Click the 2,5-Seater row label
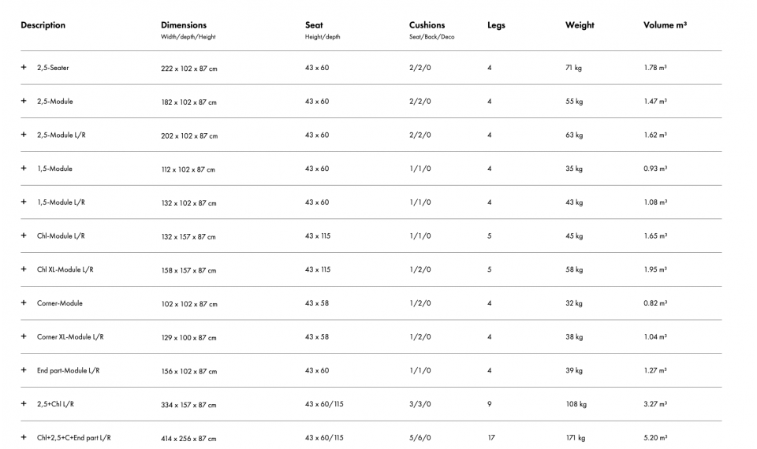The width and height of the screenshot is (757, 449). pyautogui.click(x=53, y=68)
